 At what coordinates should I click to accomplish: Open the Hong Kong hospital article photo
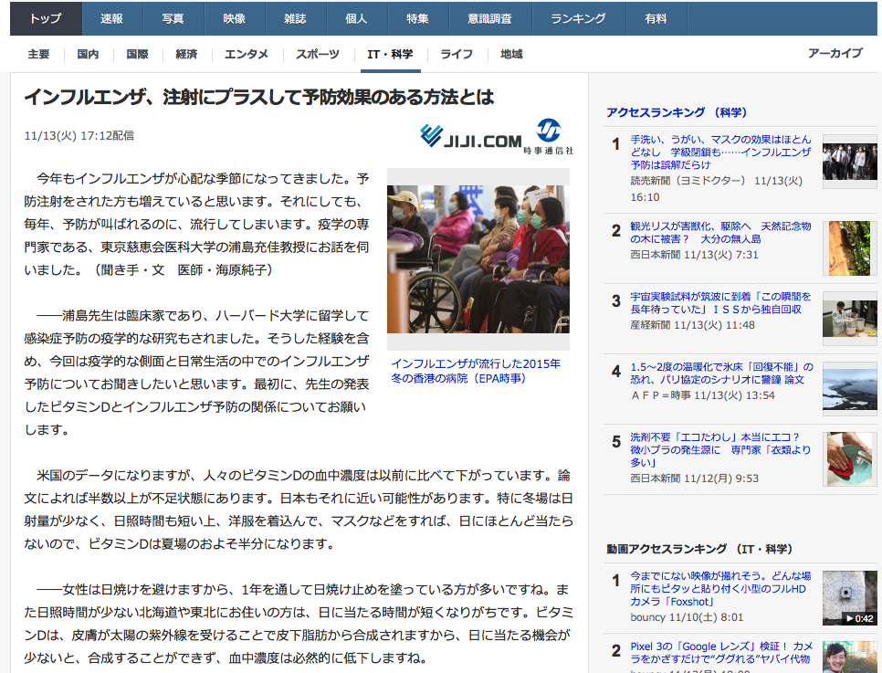478,258
